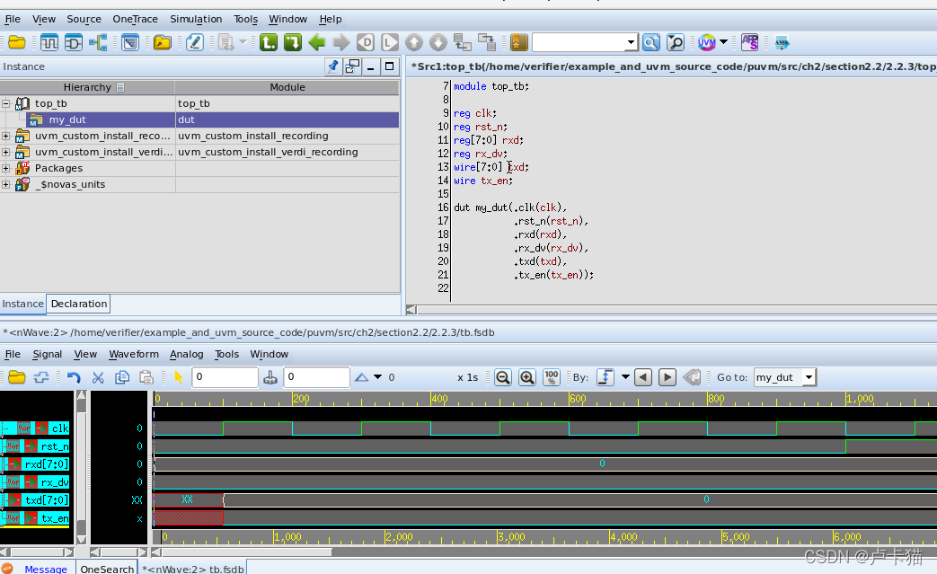Toggle the pin on the Instance panel

click(332, 66)
